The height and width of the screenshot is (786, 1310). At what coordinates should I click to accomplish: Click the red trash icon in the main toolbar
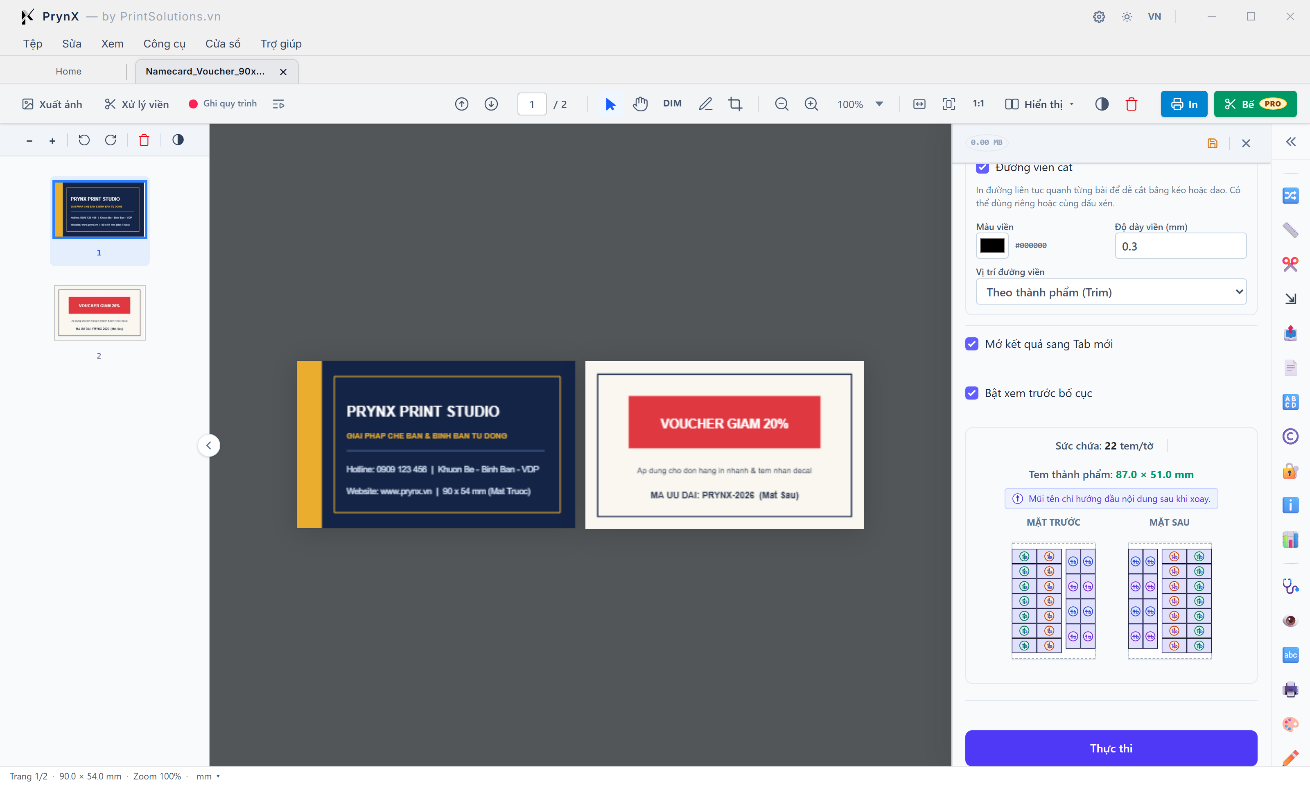click(x=1132, y=104)
